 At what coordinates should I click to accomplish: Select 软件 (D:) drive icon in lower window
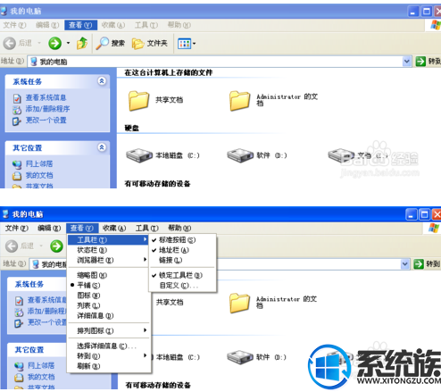point(240,357)
